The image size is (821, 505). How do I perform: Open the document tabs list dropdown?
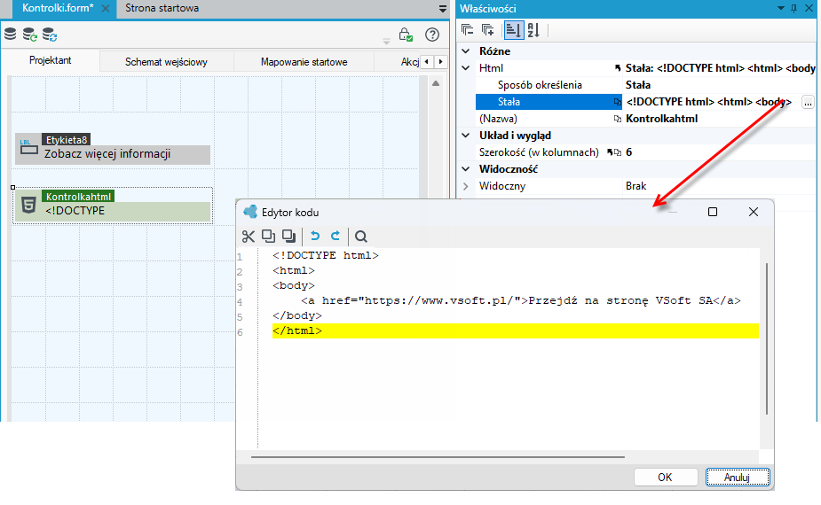(442, 9)
